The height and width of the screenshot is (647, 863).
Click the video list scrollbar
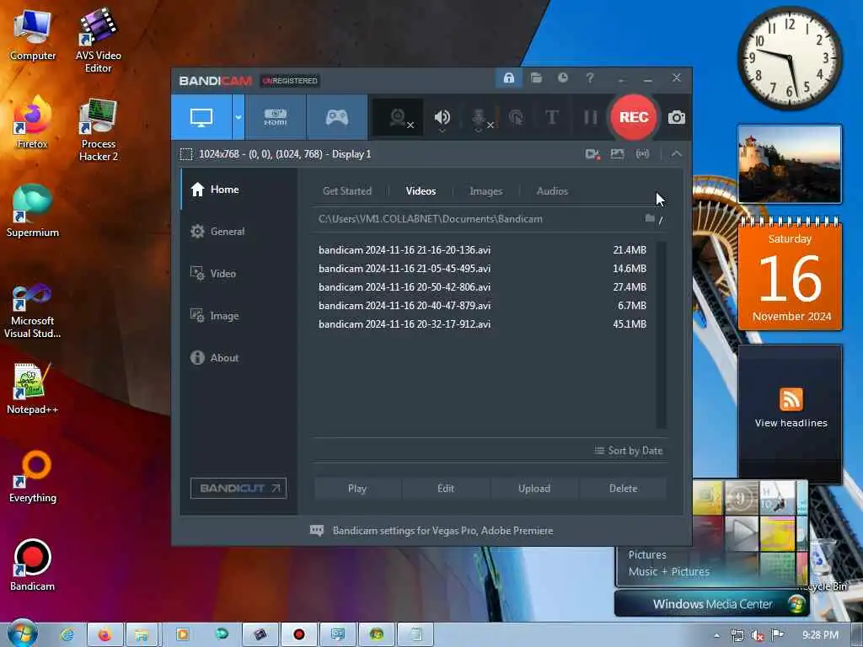coord(661,334)
